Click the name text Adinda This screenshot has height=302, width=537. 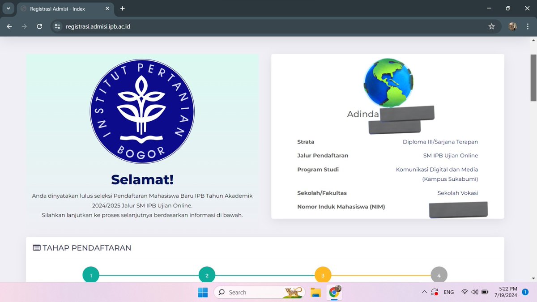pyautogui.click(x=363, y=114)
